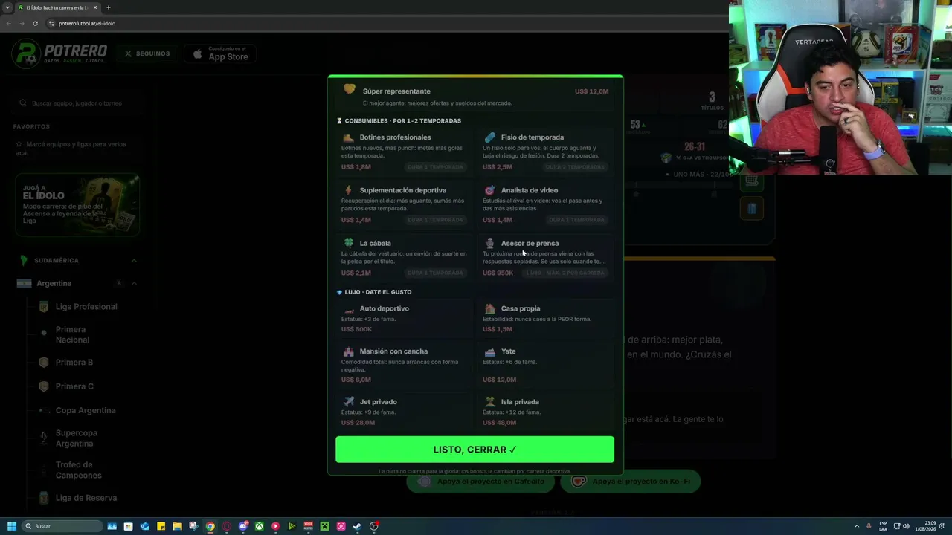
Task: Open Microsoft Store from the taskbar
Action: tap(128, 526)
